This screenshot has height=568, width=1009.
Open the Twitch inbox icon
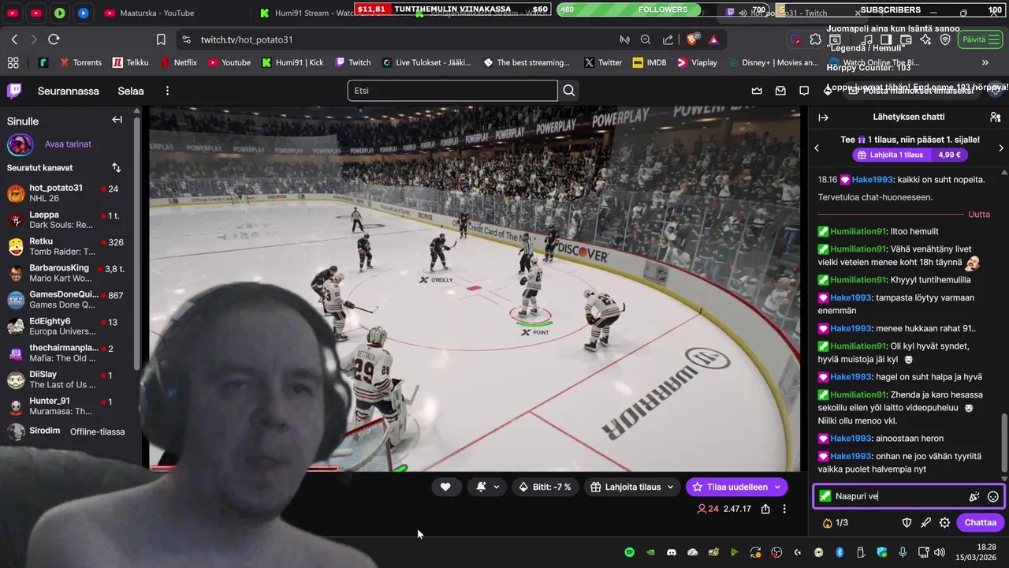(x=780, y=91)
